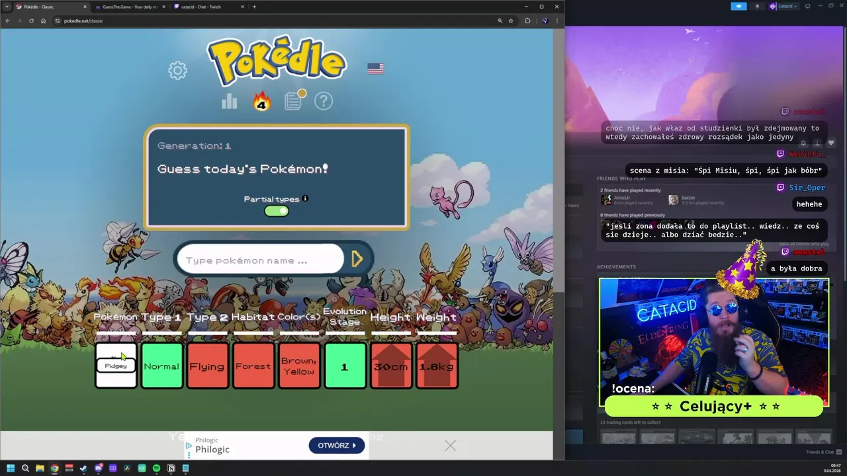Screen dimensions: 847x476
Task: Switch to the Pokédle - Classic tab
Action: pos(47,7)
